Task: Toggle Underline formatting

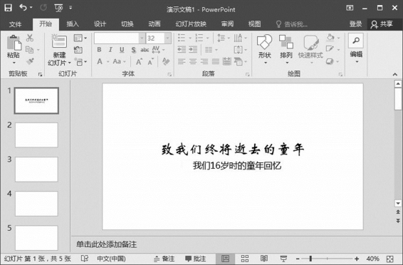Action: [122, 50]
